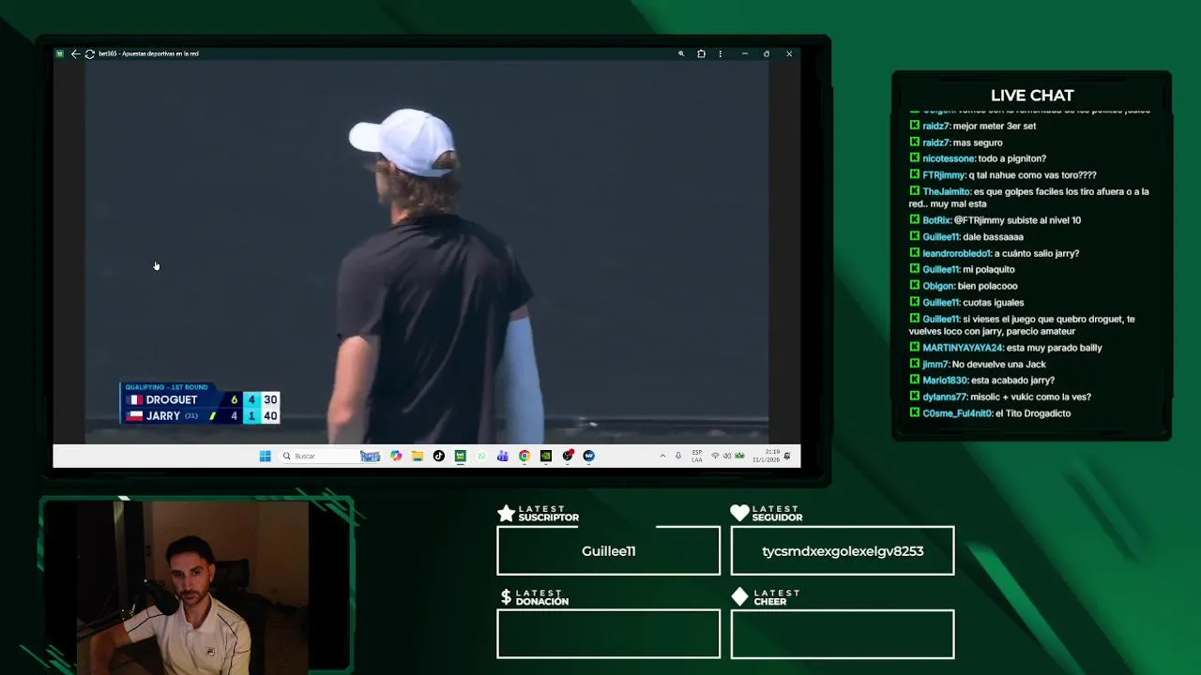
Task: Open the round blue taskbar app
Action: (588, 456)
